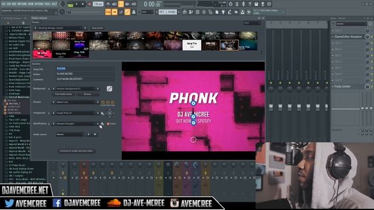The width and height of the screenshot is (374, 210).
Task: Click the orange arrow icon in second toolbar row
Action: coord(115,12)
